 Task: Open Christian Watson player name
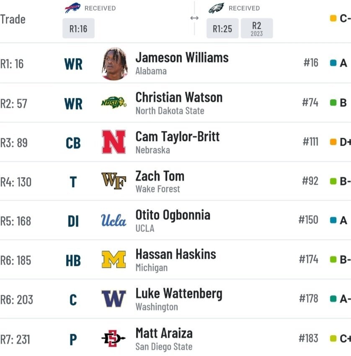click(179, 98)
